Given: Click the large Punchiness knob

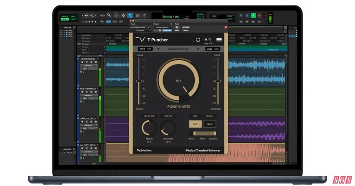Looking at the screenshot, I should [x=179, y=81].
